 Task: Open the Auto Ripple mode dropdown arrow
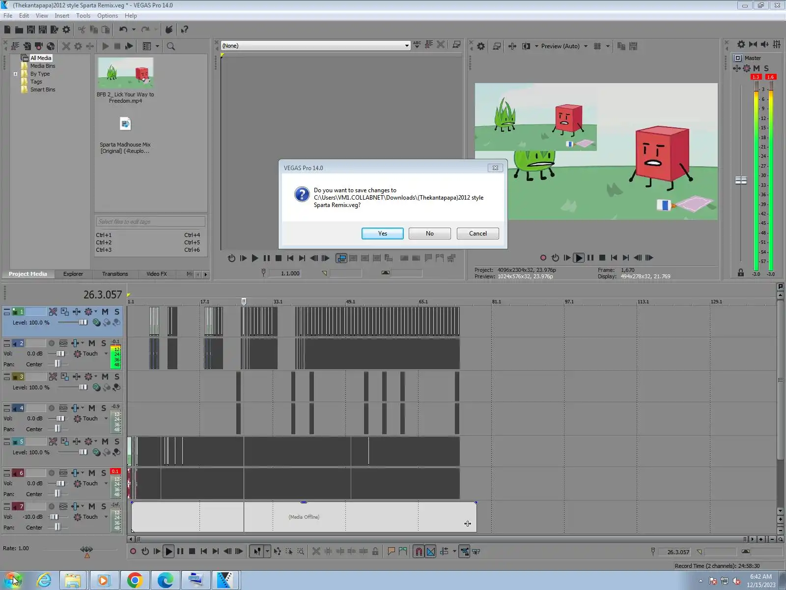454,552
